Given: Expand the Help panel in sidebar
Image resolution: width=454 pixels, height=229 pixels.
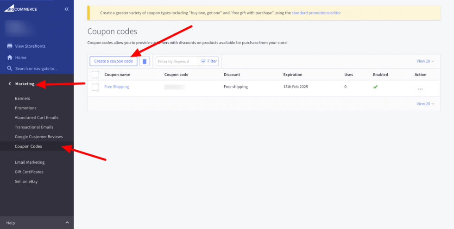Looking at the screenshot, I should (x=67, y=223).
